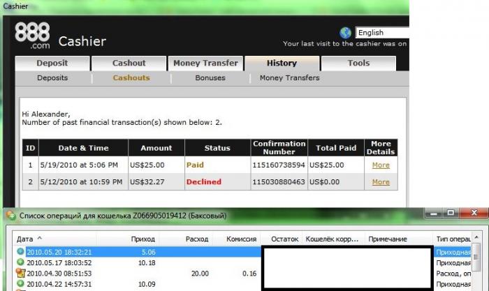This screenshot has width=489, height=291.
Task: Switch to the Deposits sub-tab
Action: tap(52, 78)
